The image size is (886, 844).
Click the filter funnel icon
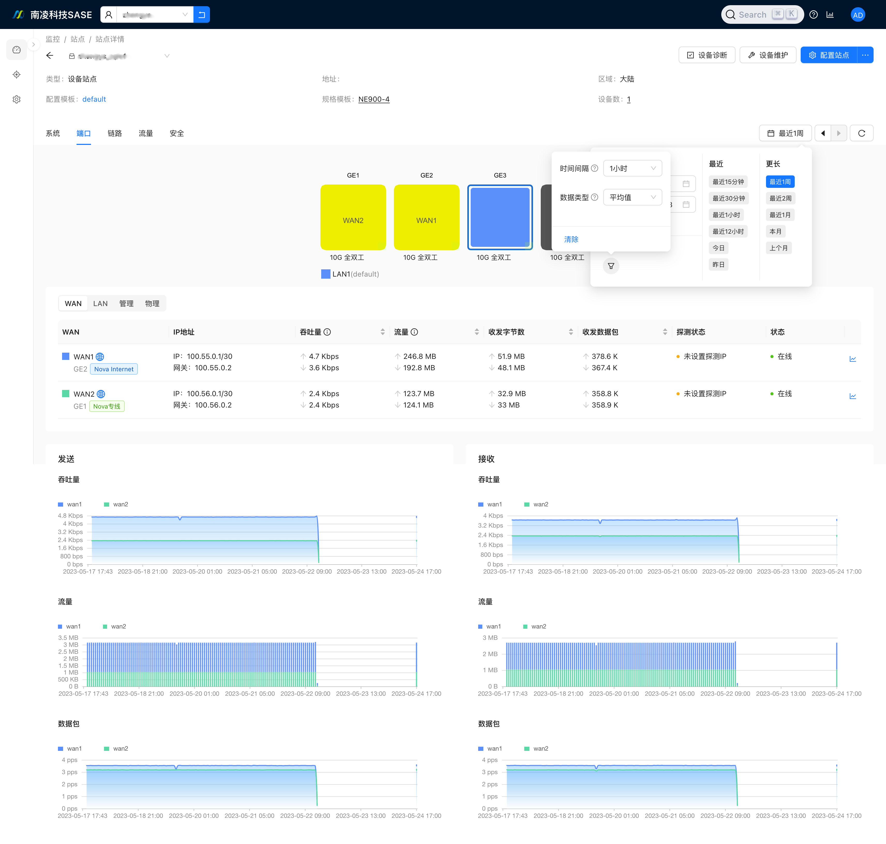click(x=611, y=266)
